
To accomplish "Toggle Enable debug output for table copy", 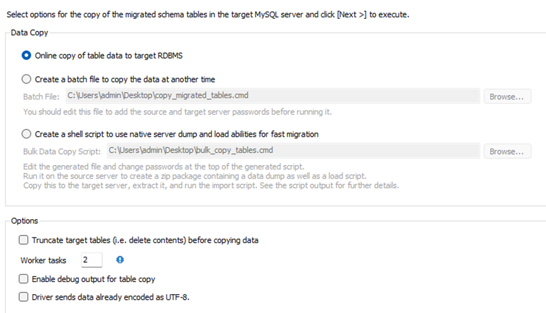I will point(24,278).
